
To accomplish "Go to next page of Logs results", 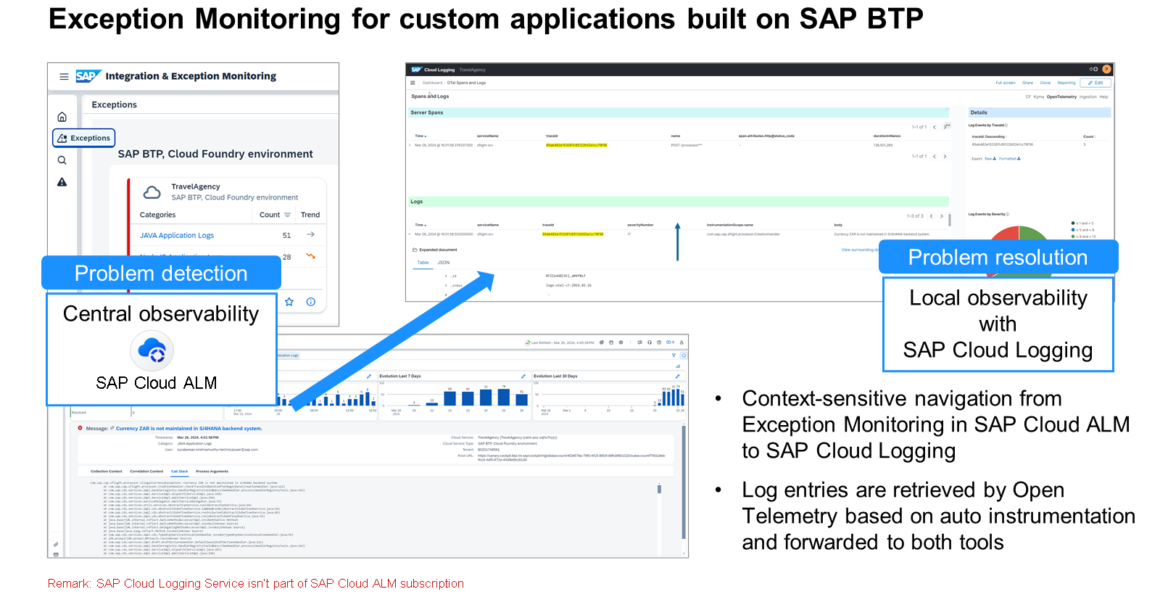I will click(x=942, y=216).
